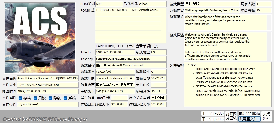Go to previous game with 上一个 (PgUp)
This screenshot has width=274, height=123.
(x=213, y=113)
